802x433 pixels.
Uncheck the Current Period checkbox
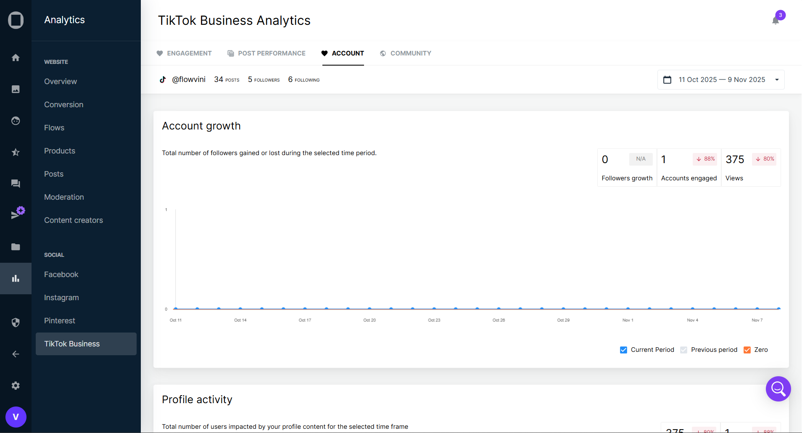(x=624, y=350)
